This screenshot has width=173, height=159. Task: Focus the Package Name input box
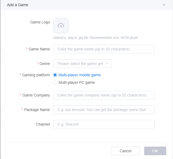[x=104, y=110]
